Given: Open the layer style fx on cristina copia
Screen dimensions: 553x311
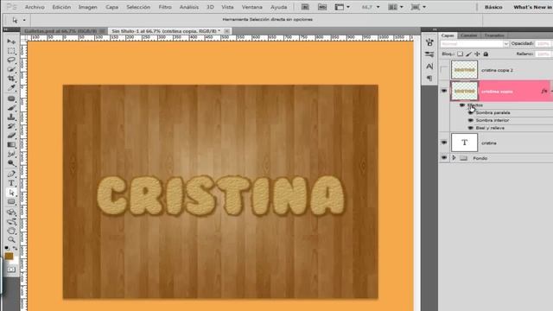Looking at the screenshot, I should [544, 92].
